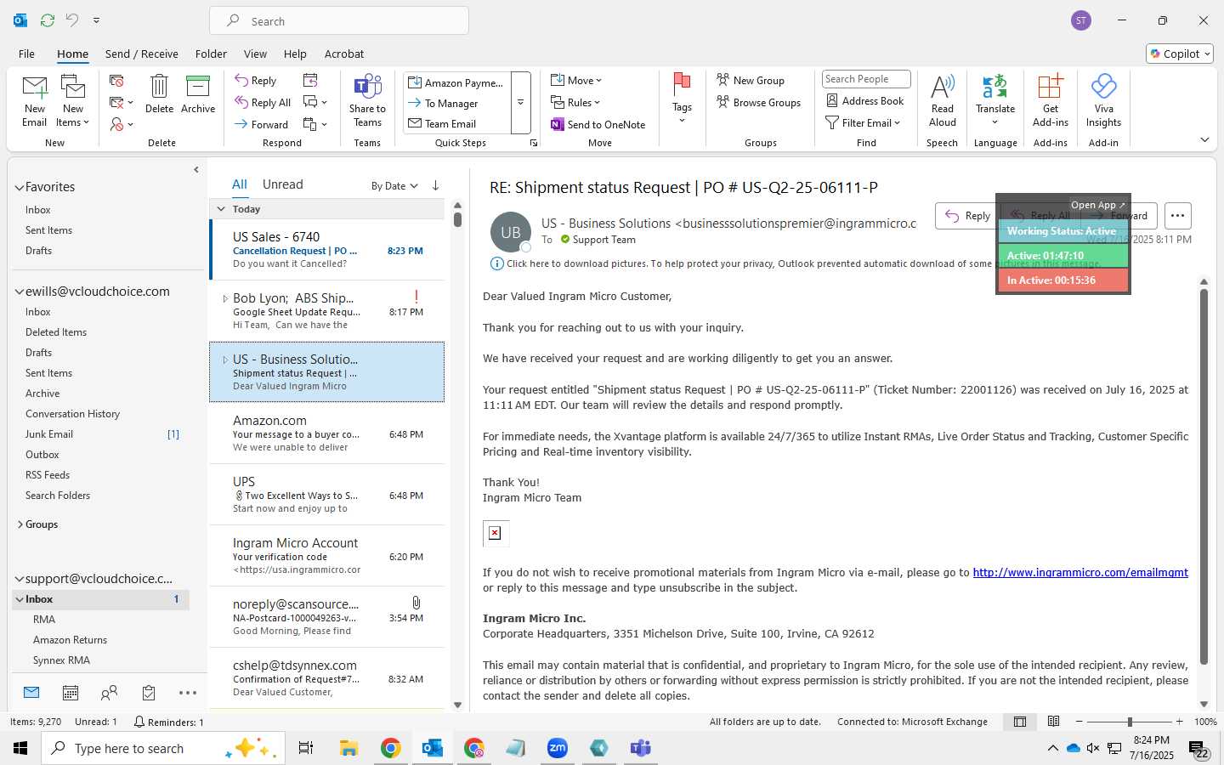The height and width of the screenshot is (765, 1224).
Task: Open the Copilot button
Action: (x=1180, y=54)
